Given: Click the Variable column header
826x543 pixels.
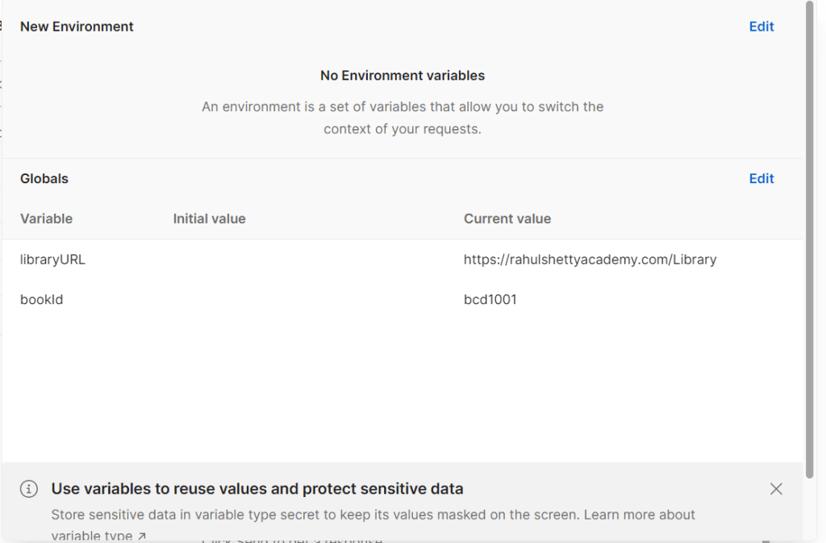Looking at the screenshot, I should [46, 219].
